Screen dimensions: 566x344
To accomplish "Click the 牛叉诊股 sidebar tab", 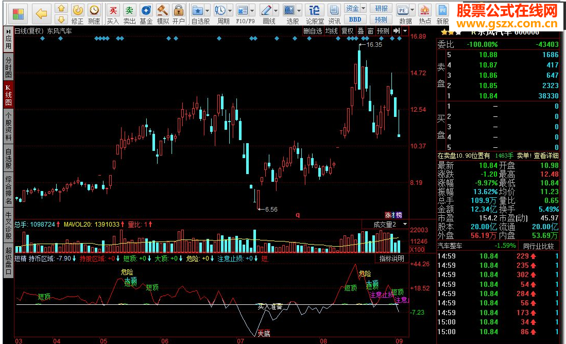I will pos(8,226).
